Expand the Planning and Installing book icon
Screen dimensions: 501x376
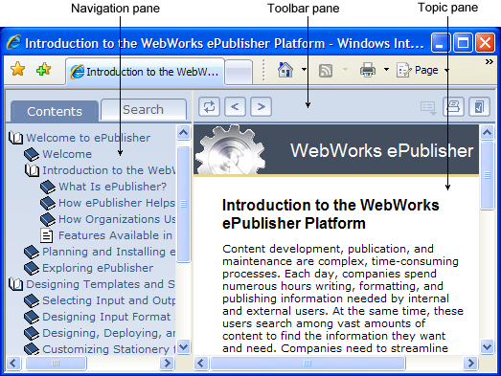pos(32,252)
